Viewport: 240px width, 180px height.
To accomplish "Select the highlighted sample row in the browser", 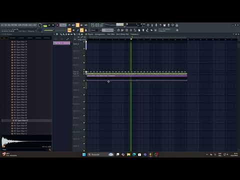I will click(26, 120).
